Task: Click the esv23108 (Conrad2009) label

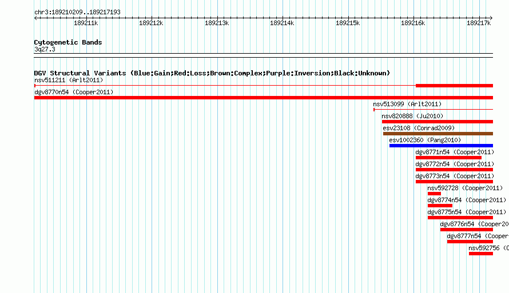Action: [419, 128]
